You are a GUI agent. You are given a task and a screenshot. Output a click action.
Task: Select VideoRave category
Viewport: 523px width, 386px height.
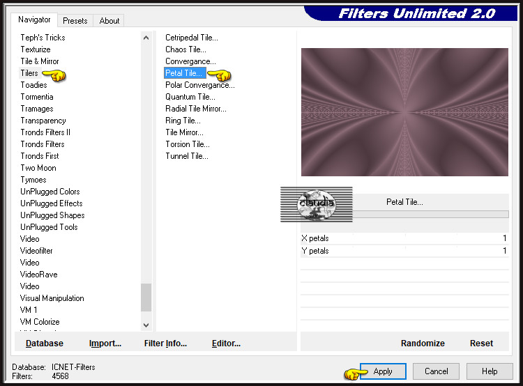coord(38,275)
